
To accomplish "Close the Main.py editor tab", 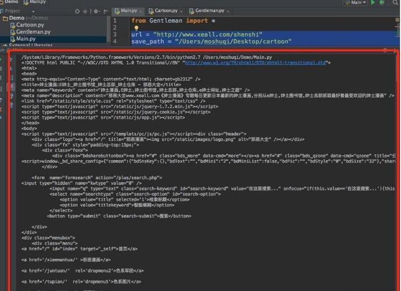I will pyautogui.click(x=141, y=12).
